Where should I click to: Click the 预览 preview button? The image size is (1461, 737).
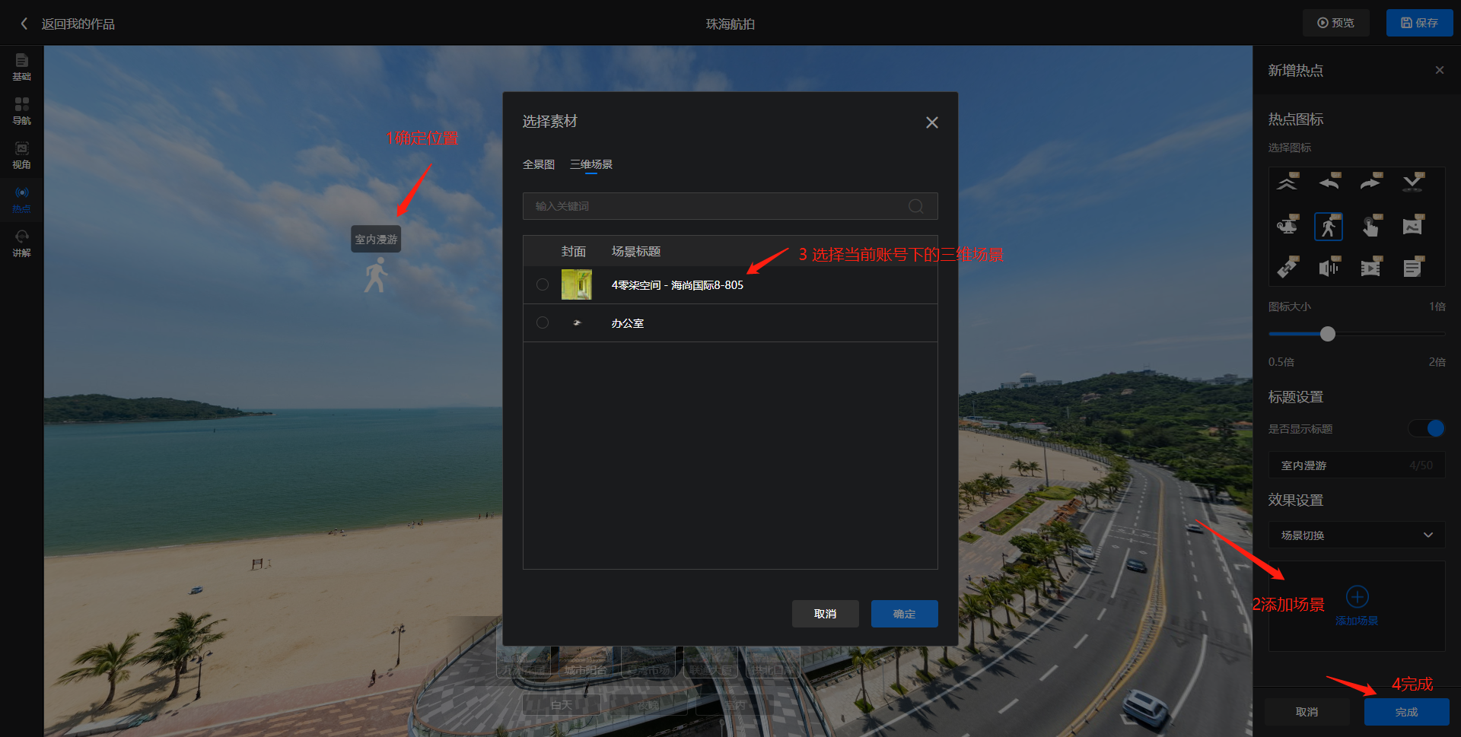(x=1335, y=23)
